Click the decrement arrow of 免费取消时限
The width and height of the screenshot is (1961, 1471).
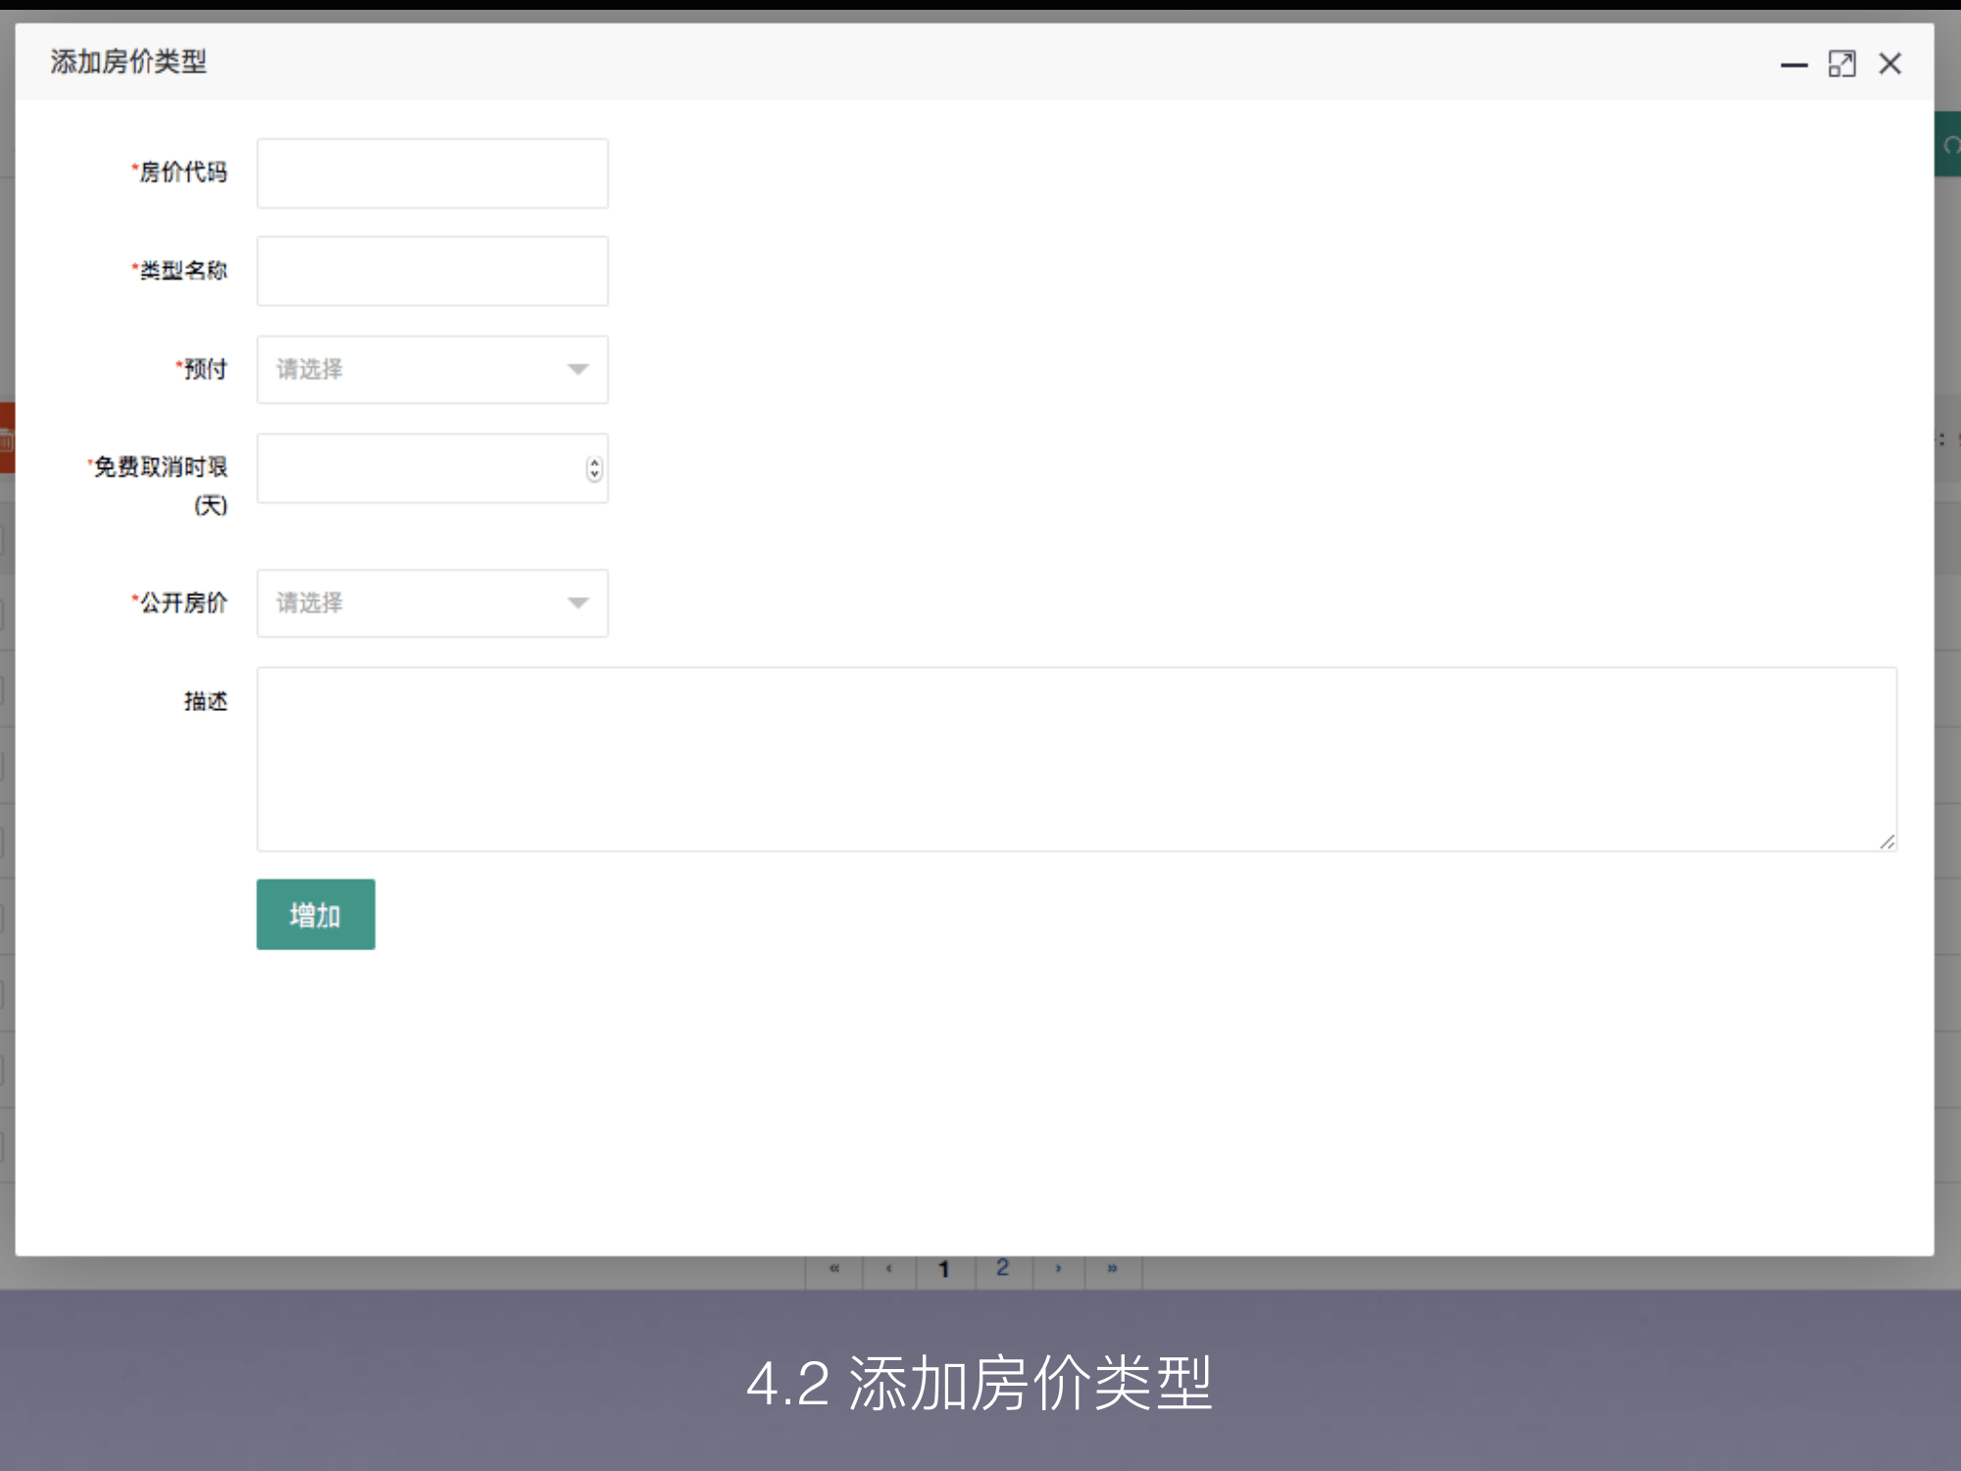[x=593, y=475]
